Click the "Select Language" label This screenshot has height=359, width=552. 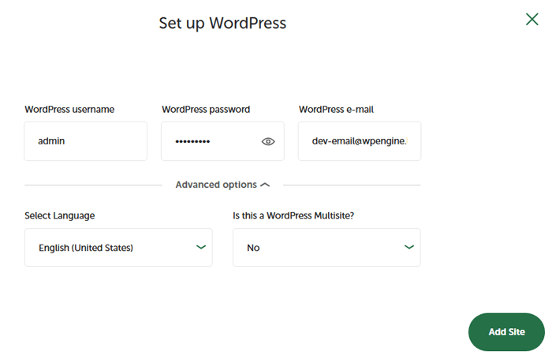(x=59, y=215)
